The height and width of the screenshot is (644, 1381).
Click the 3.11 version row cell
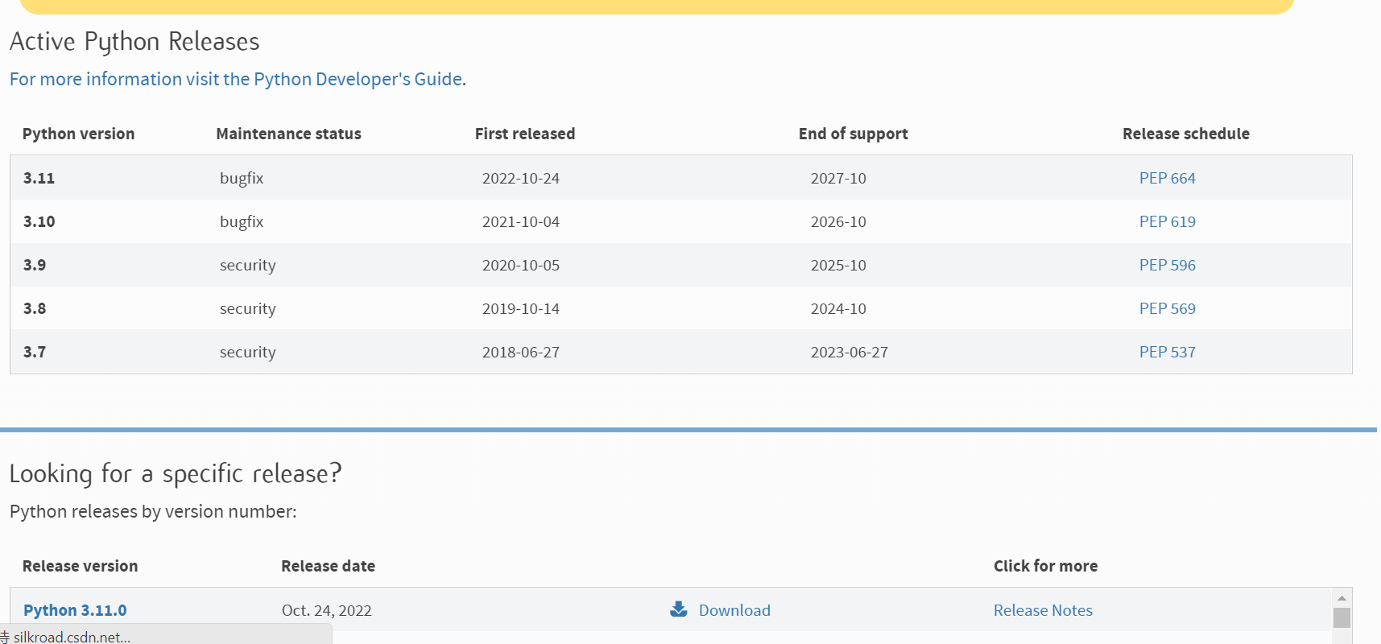(x=39, y=178)
